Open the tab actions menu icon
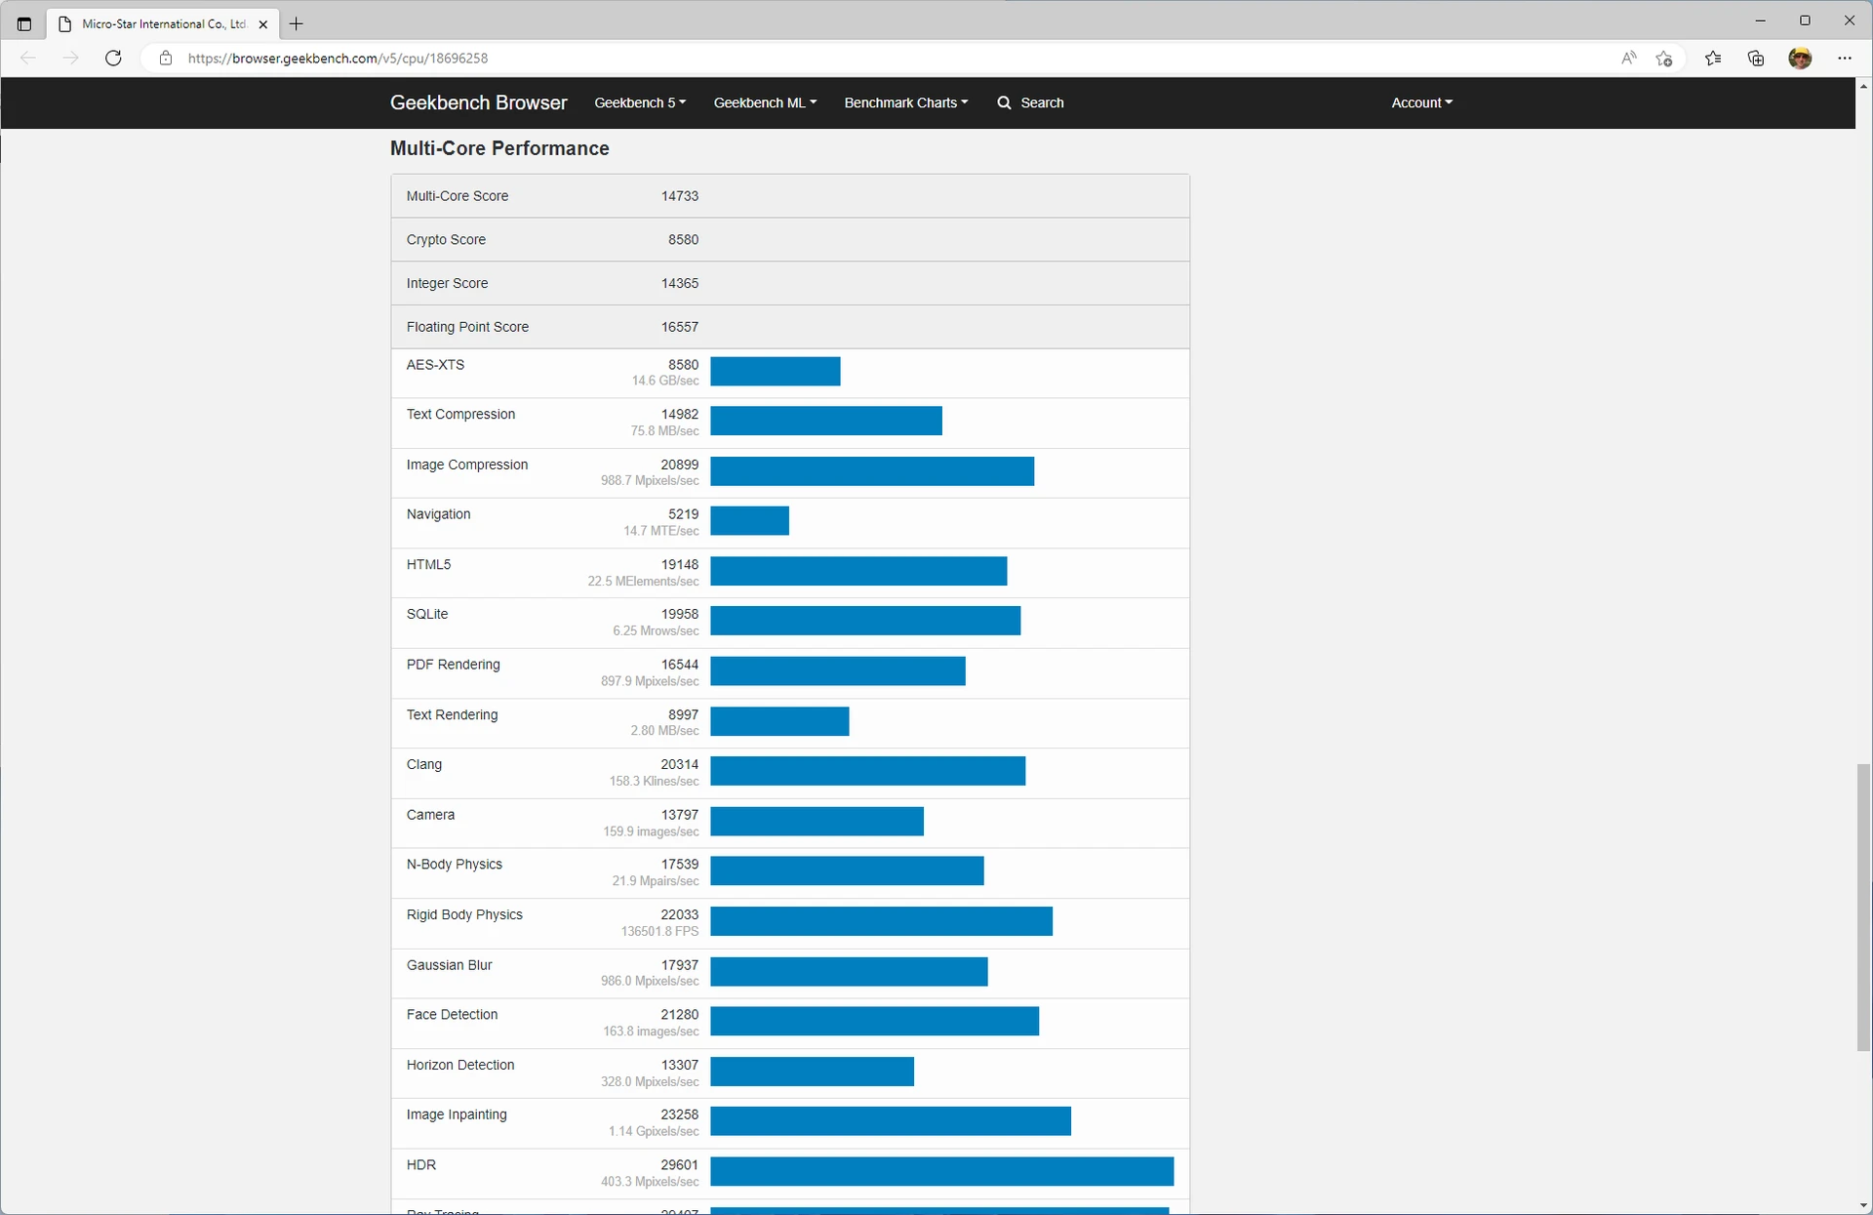 (x=24, y=24)
